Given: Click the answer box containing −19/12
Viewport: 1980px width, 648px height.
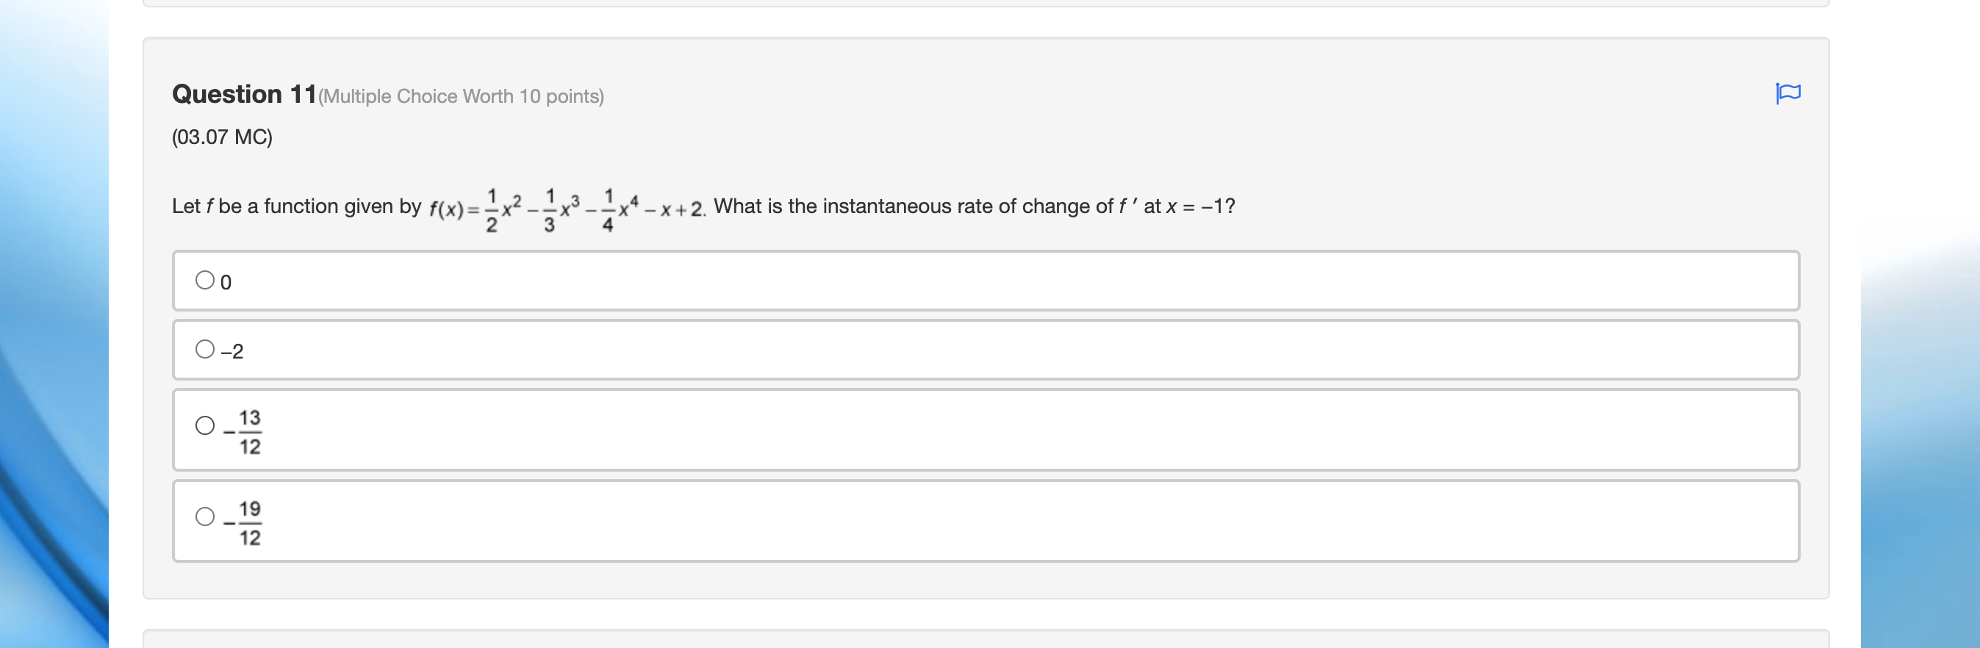Looking at the screenshot, I should pyautogui.click(x=922, y=519).
